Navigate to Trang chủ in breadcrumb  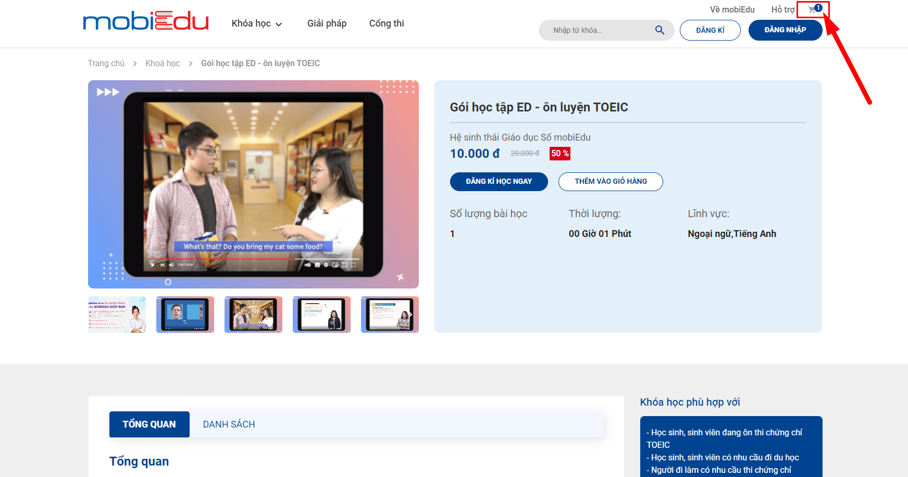click(106, 63)
